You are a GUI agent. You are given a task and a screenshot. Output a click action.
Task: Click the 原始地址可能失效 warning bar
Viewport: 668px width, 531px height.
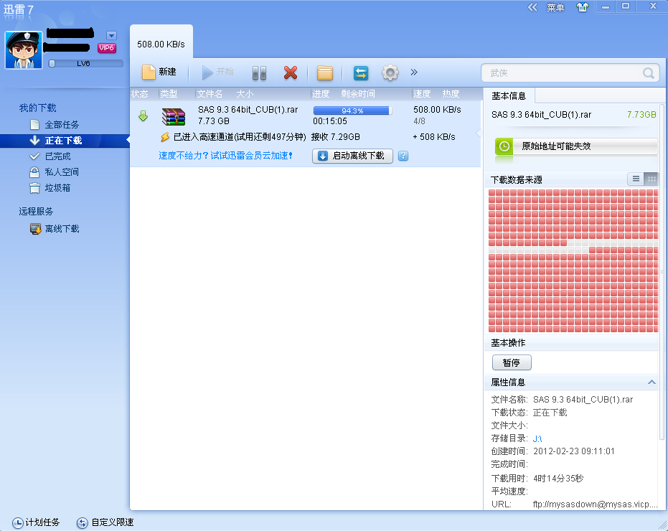pyautogui.click(x=576, y=146)
